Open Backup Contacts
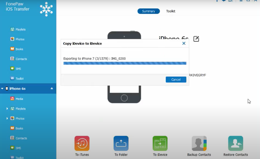 pos(199,146)
